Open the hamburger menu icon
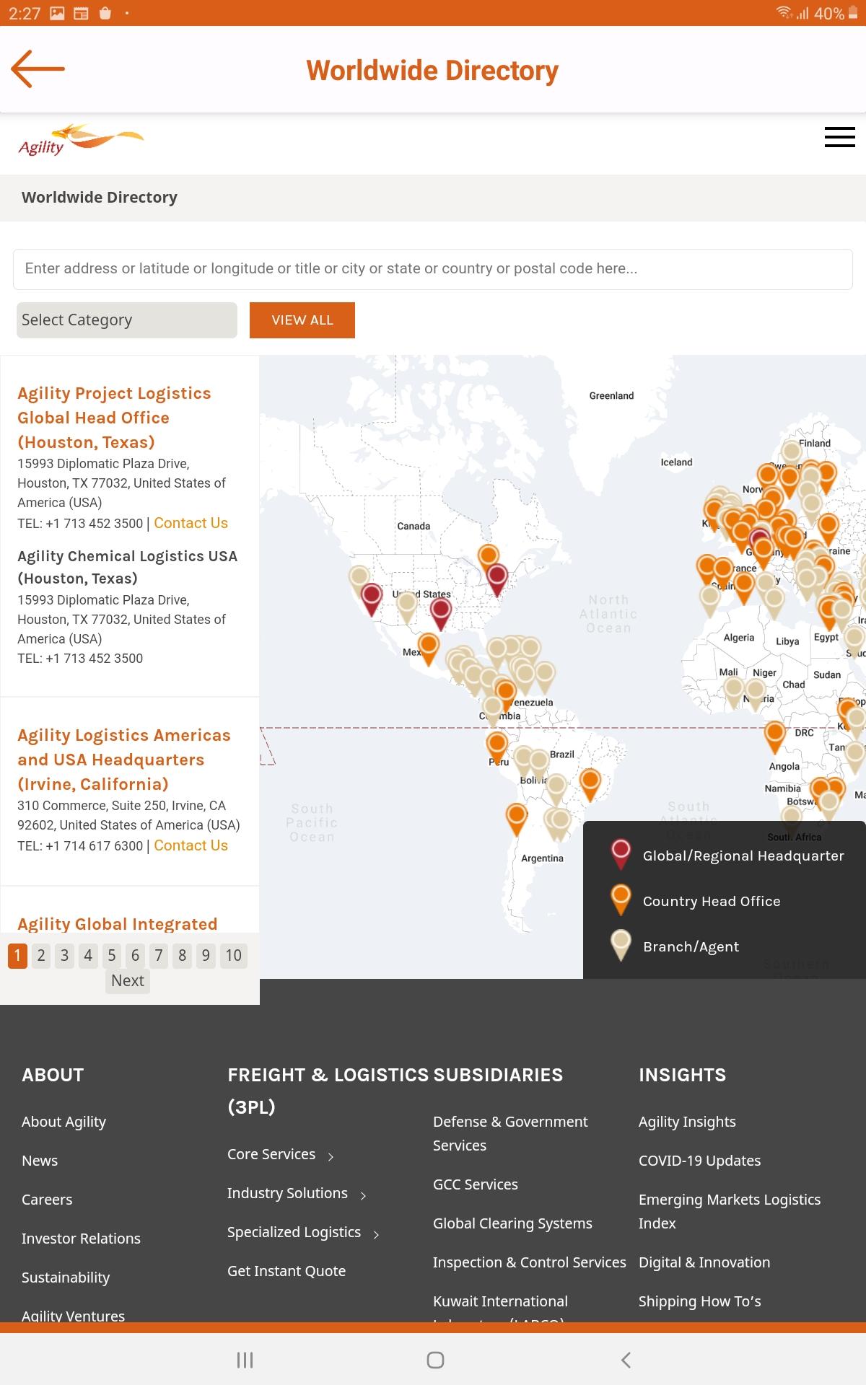 coord(839,137)
